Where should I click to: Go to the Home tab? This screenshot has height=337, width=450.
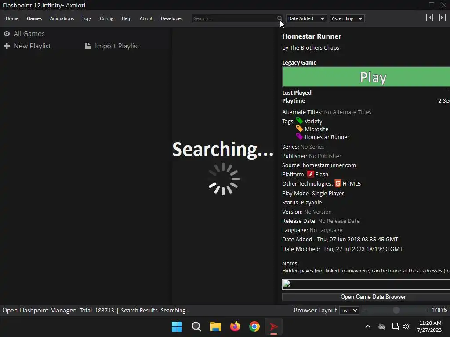click(12, 18)
